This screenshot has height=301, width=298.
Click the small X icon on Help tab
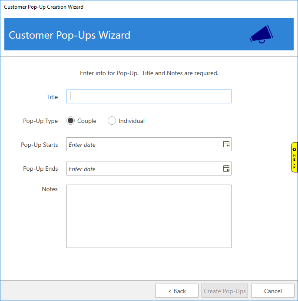294,149
